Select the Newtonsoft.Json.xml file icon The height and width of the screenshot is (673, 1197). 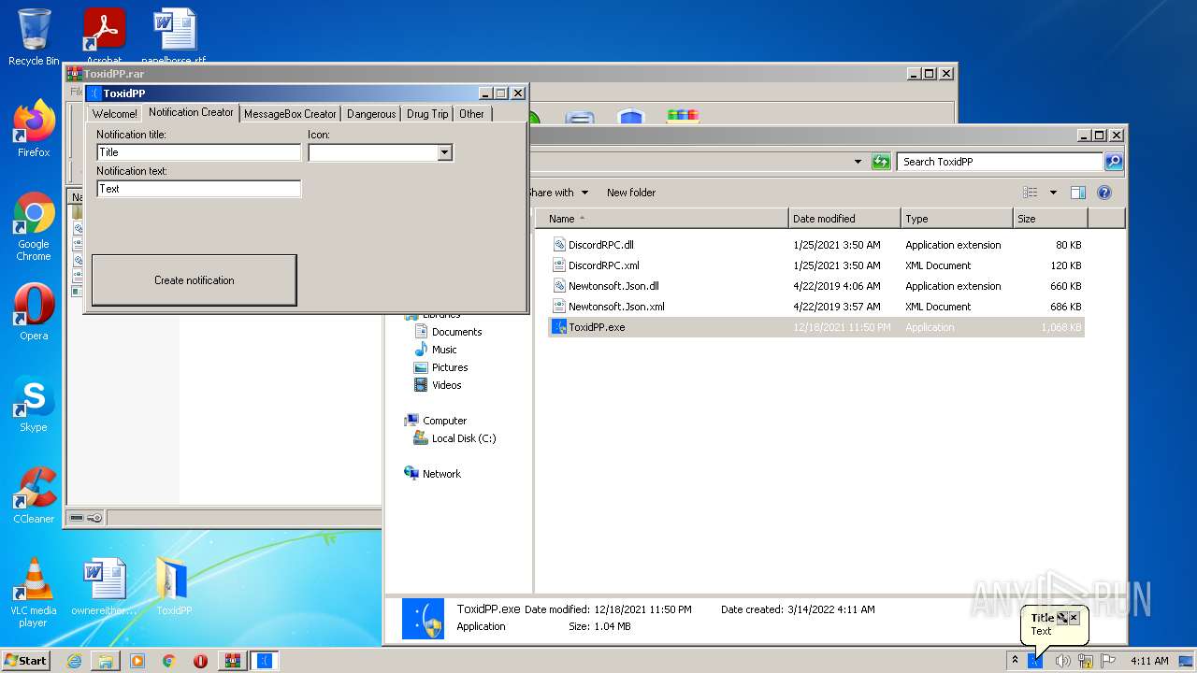pyautogui.click(x=559, y=307)
